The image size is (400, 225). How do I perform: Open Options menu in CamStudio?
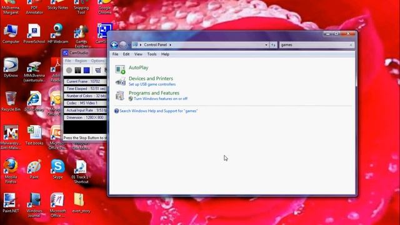click(97, 61)
